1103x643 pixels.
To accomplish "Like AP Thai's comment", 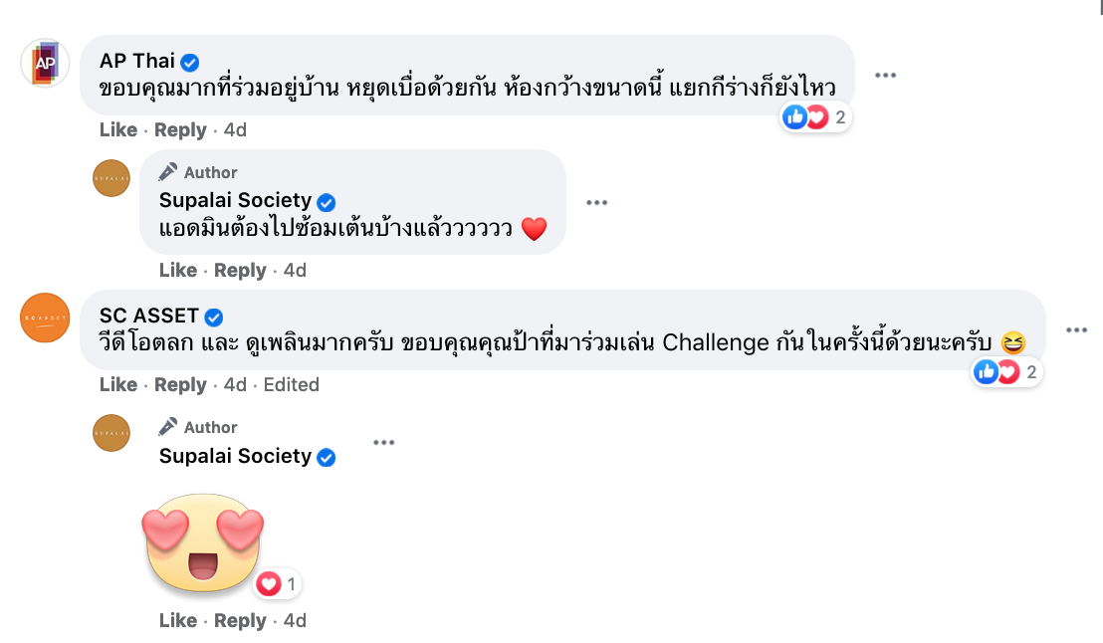I will coord(118,130).
